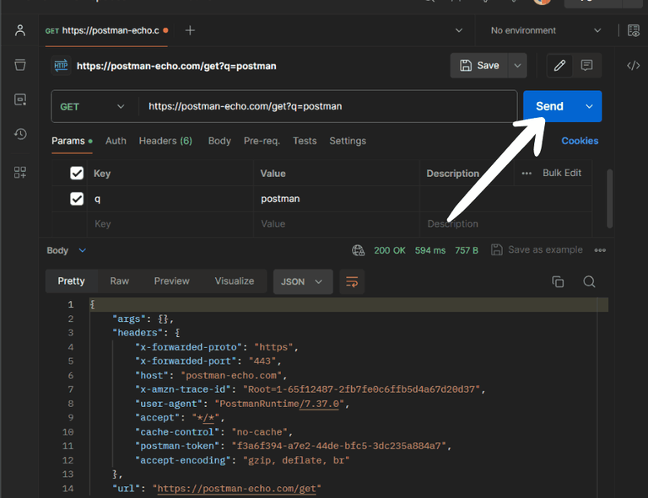Open the History clock icon
The height and width of the screenshot is (498, 648).
[20, 134]
